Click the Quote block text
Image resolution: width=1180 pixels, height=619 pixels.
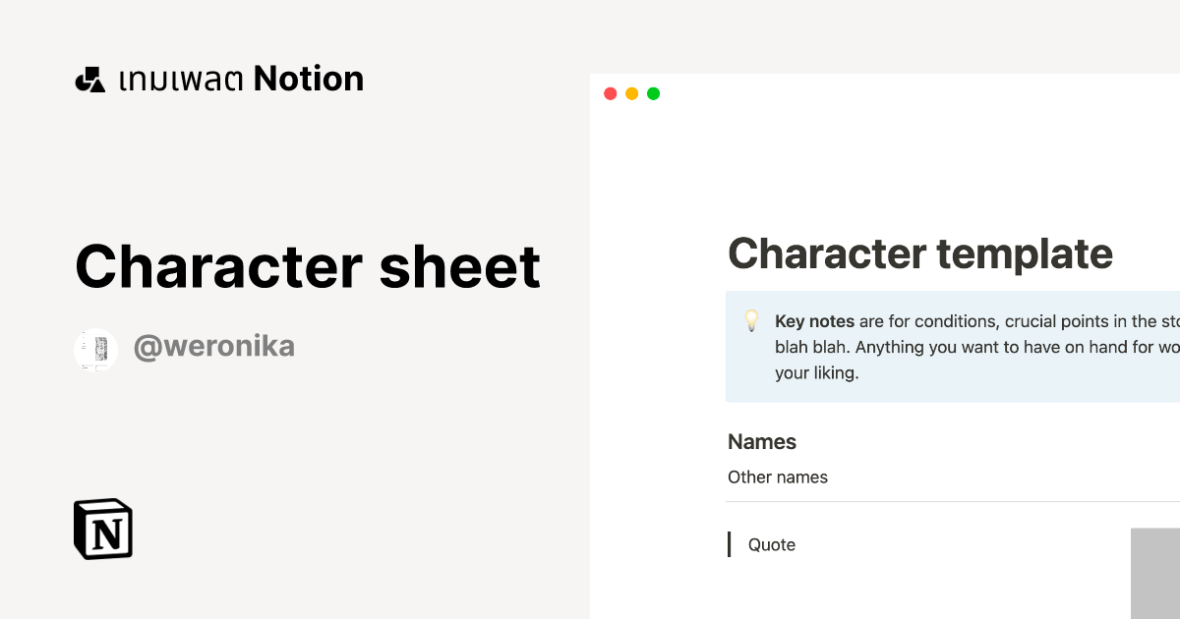772,544
